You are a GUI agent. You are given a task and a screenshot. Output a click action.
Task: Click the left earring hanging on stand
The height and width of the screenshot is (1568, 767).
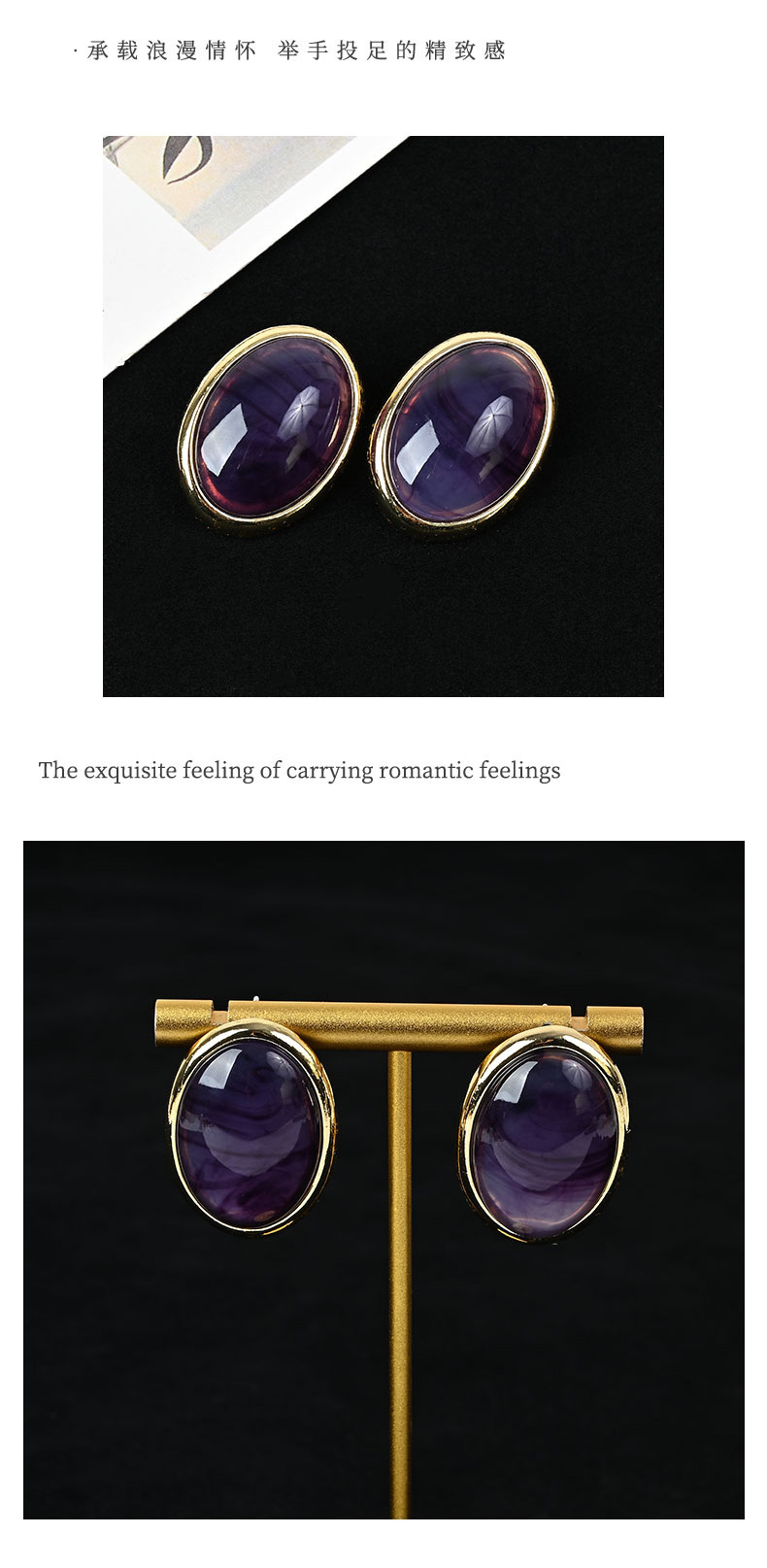[252, 1126]
